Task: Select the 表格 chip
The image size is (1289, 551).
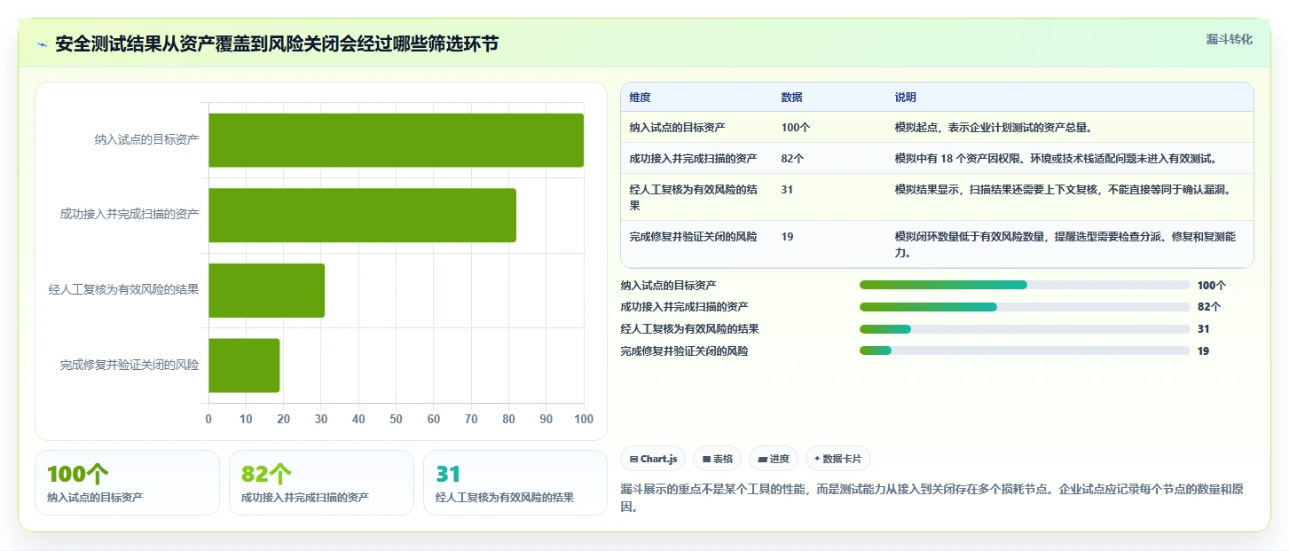Action: click(x=718, y=459)
